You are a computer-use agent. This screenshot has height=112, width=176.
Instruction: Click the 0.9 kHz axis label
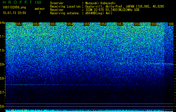pos(2,64)
